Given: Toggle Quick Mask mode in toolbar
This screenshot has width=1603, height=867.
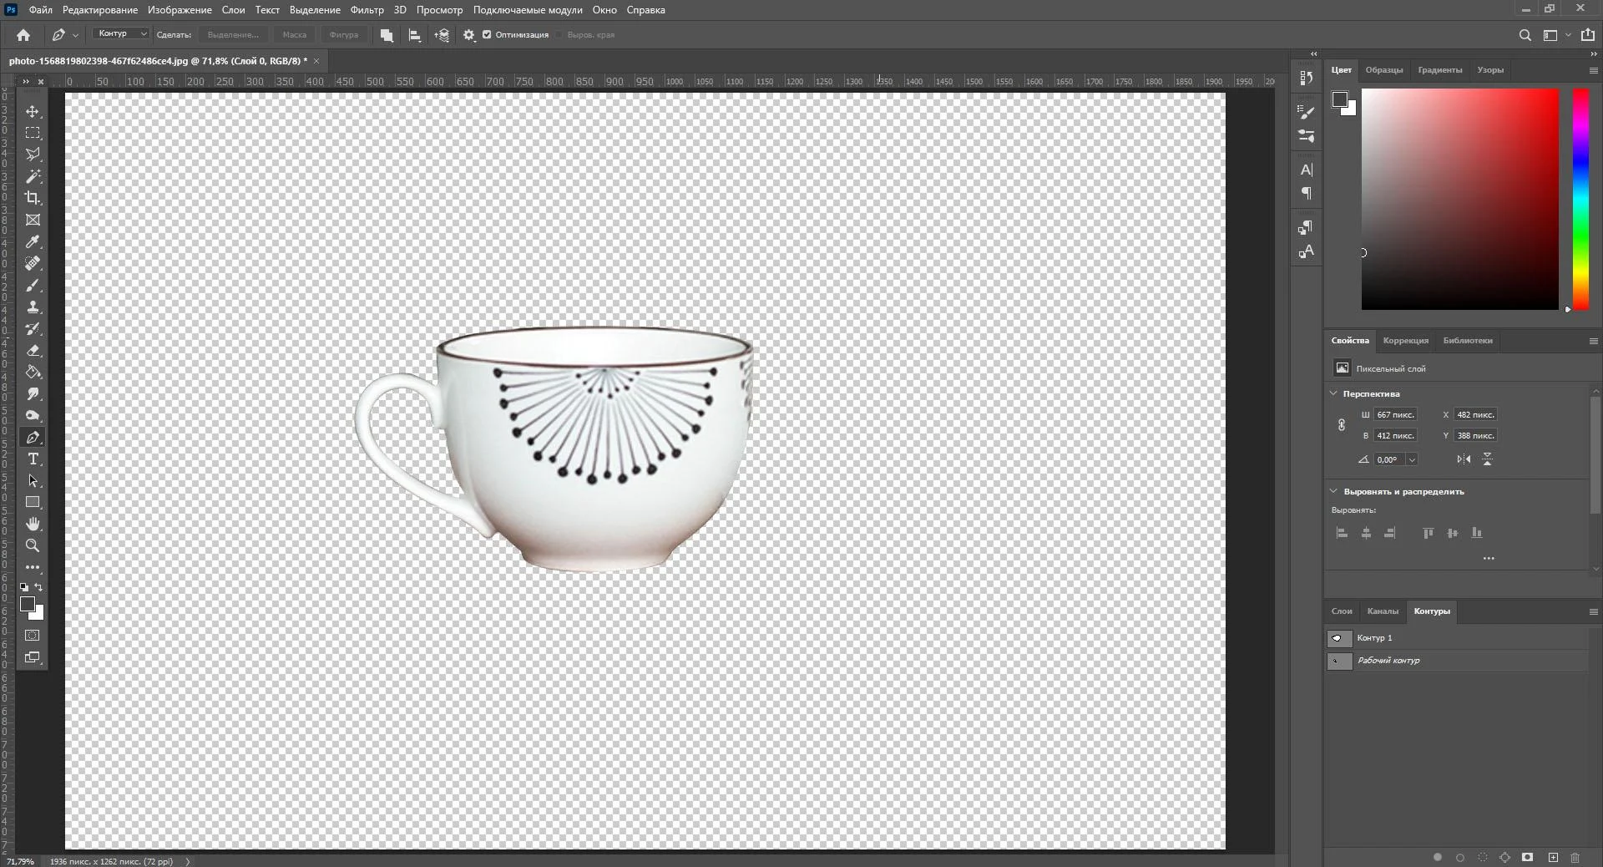Looking at the screenshot, I should (33, 636).
